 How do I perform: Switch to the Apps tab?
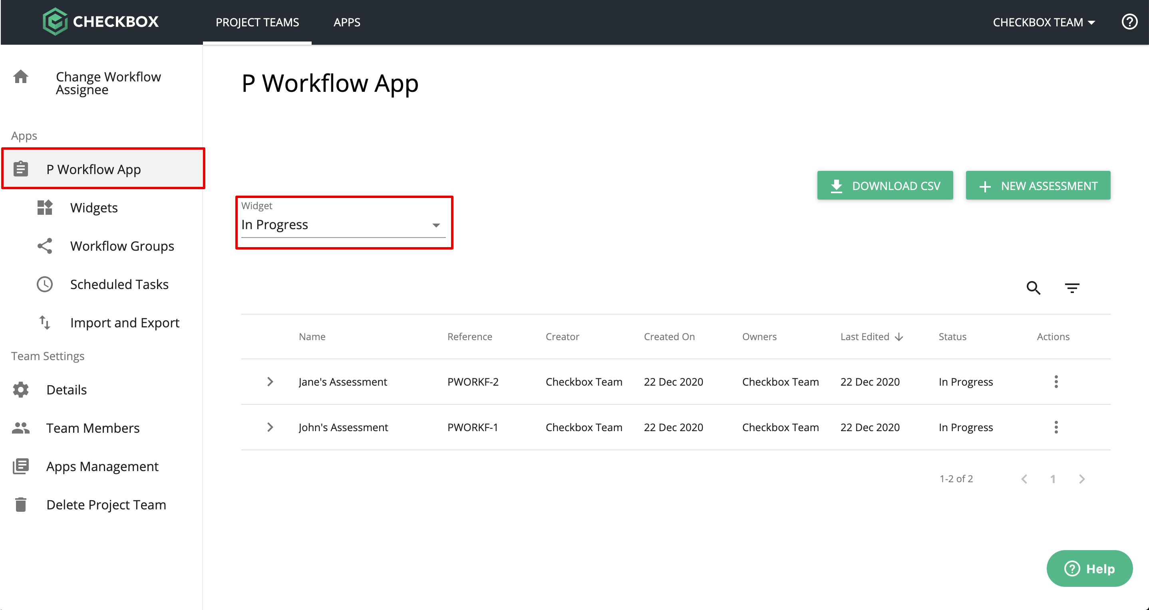pyautogui.click(x=347, y=22)
